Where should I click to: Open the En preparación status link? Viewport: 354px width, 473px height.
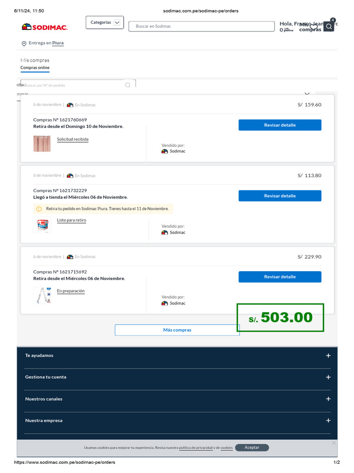point(71,291)
